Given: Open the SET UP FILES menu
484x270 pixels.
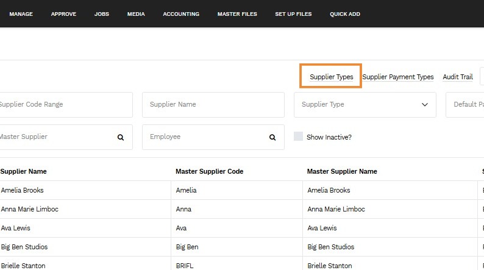Looking at the screenshot, I should point(293,14).
